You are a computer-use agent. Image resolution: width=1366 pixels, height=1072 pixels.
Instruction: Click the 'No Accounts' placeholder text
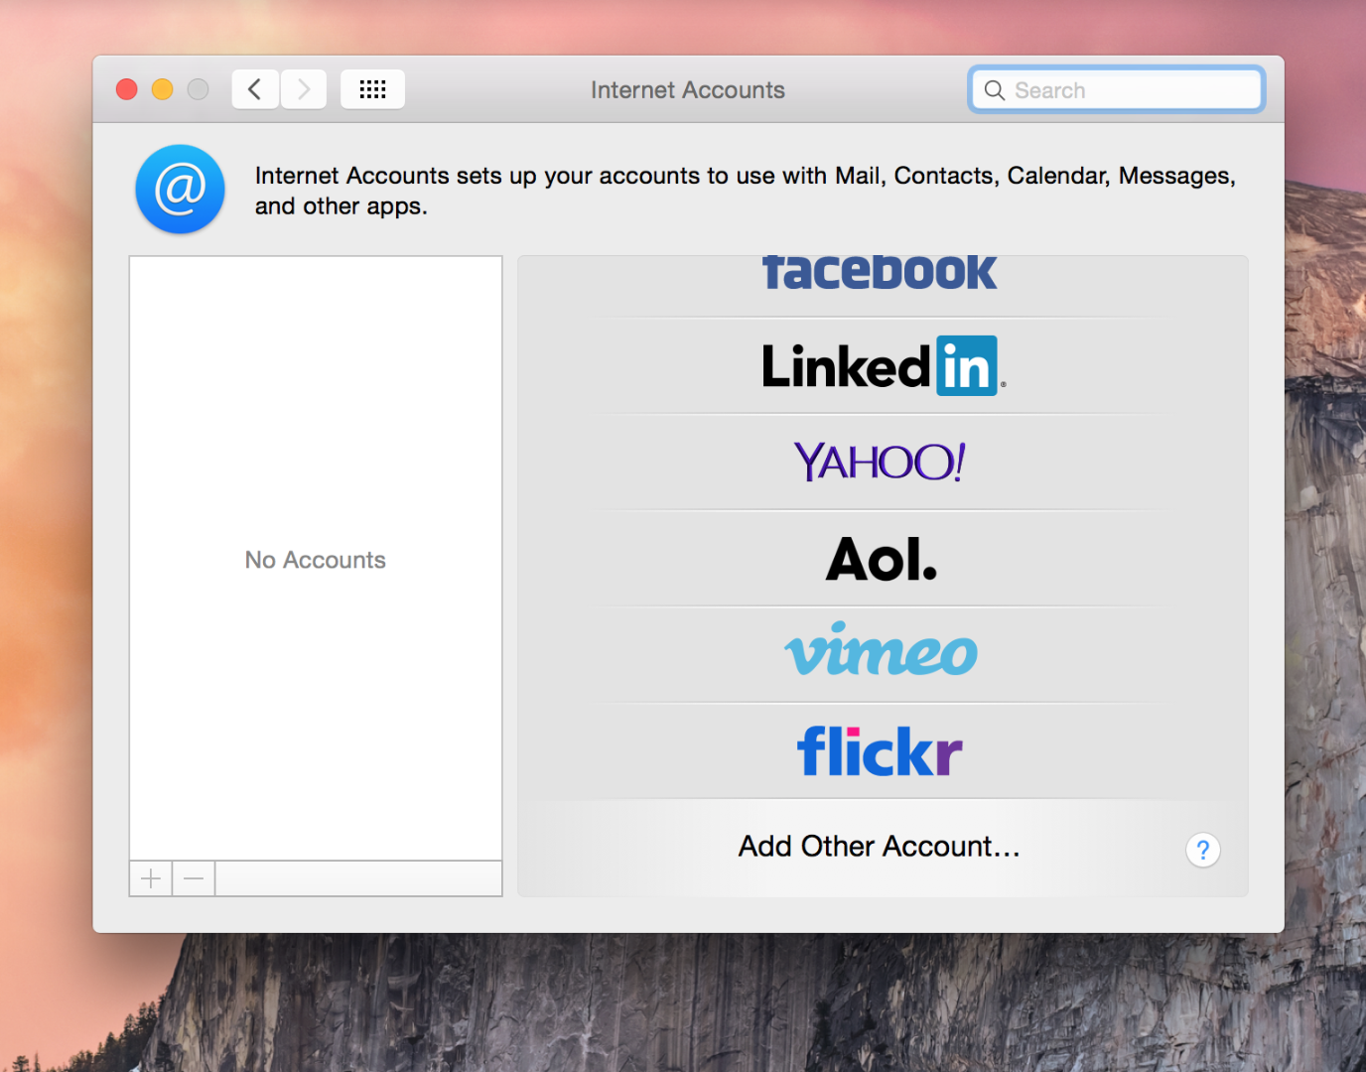(x=316, y=560)
